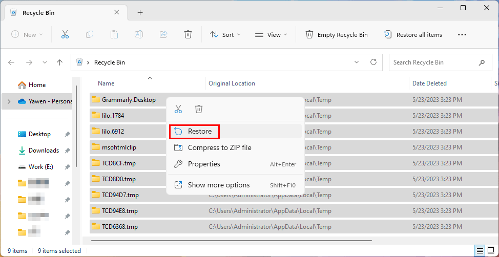Screen dimensions: 499x257
Task: Click the Delete trash icon in toolbar
Action: point(188,35)
